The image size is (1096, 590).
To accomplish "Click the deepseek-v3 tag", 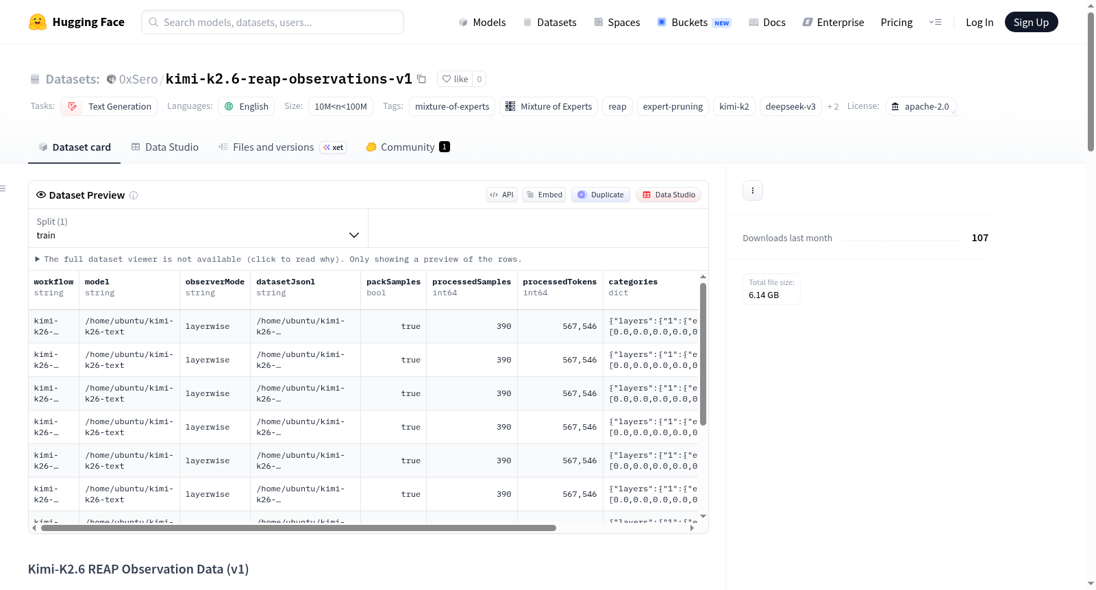I will pos(790,106).
